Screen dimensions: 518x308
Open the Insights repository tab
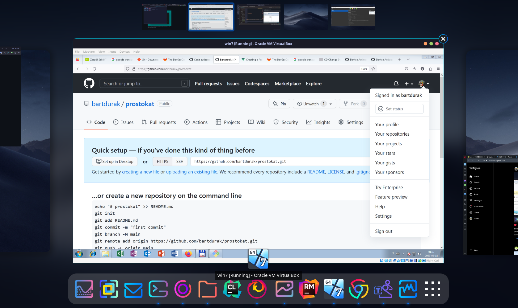pyautogui.click(x=318, y=122)
